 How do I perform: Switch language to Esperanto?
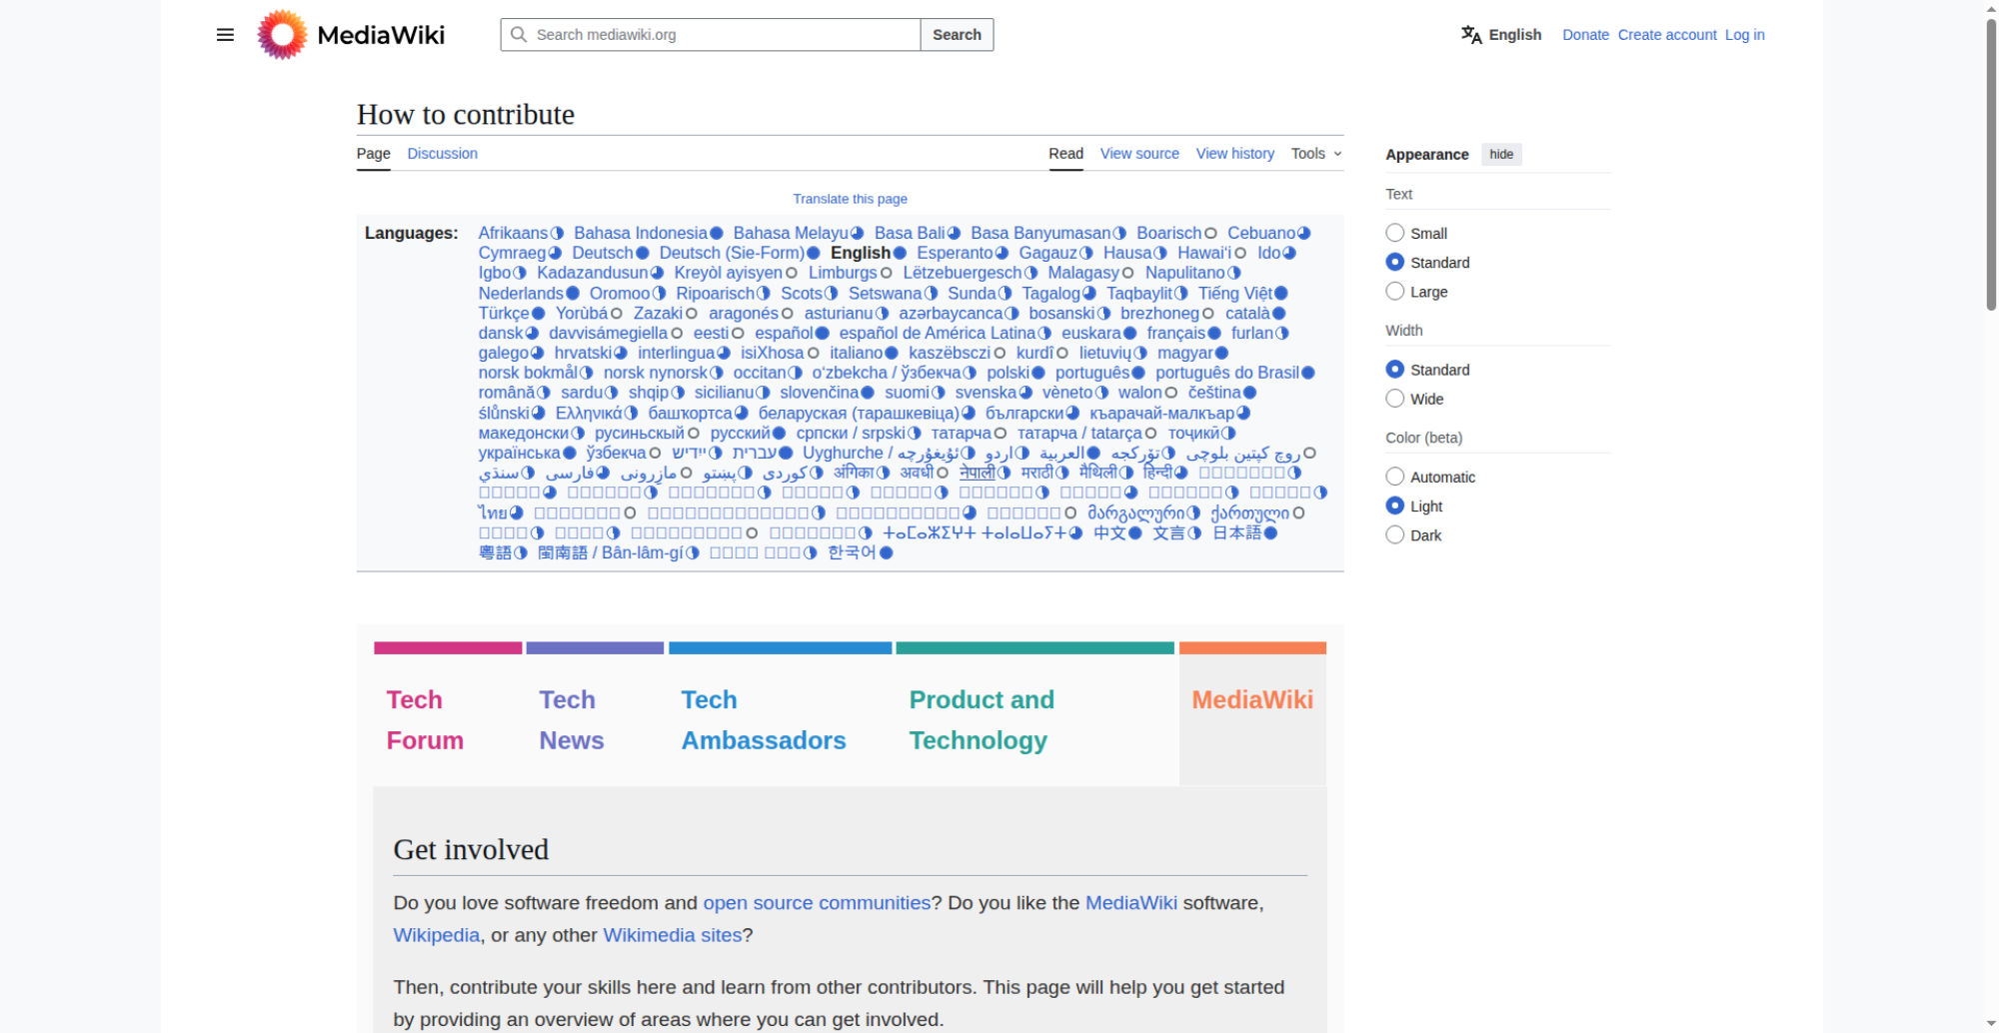click(x=955, y=253)
